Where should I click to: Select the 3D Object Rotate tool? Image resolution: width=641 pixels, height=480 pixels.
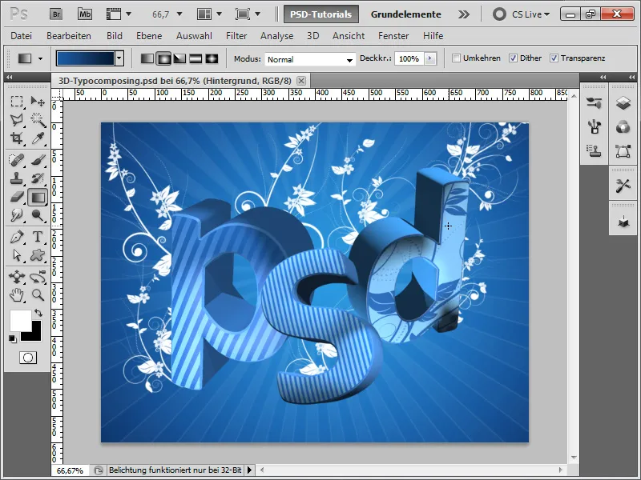[x=17, y=277]
